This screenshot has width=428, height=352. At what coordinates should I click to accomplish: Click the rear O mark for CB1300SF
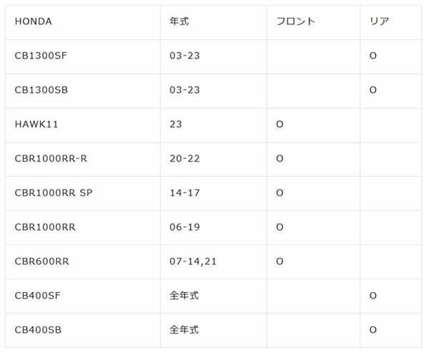(373, 56)
